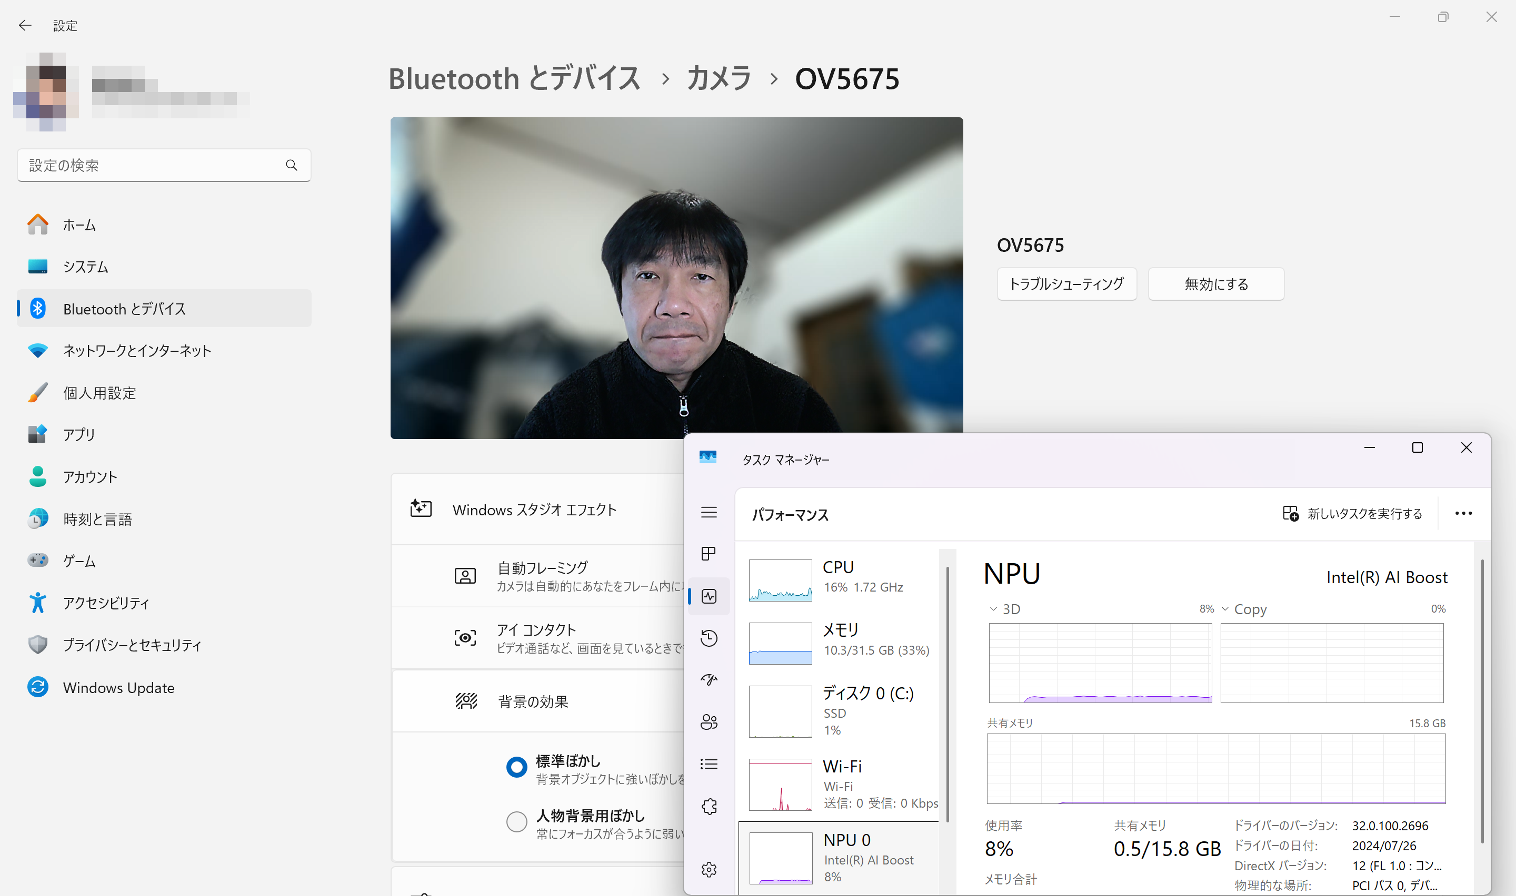Open Startup apps icon in Task Manager
The height and width of the screenshot is (896, 1516).
[709, 680]
